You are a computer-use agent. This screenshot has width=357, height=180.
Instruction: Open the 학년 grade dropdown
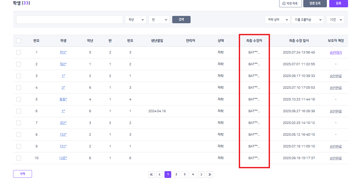tap(136, 20)
